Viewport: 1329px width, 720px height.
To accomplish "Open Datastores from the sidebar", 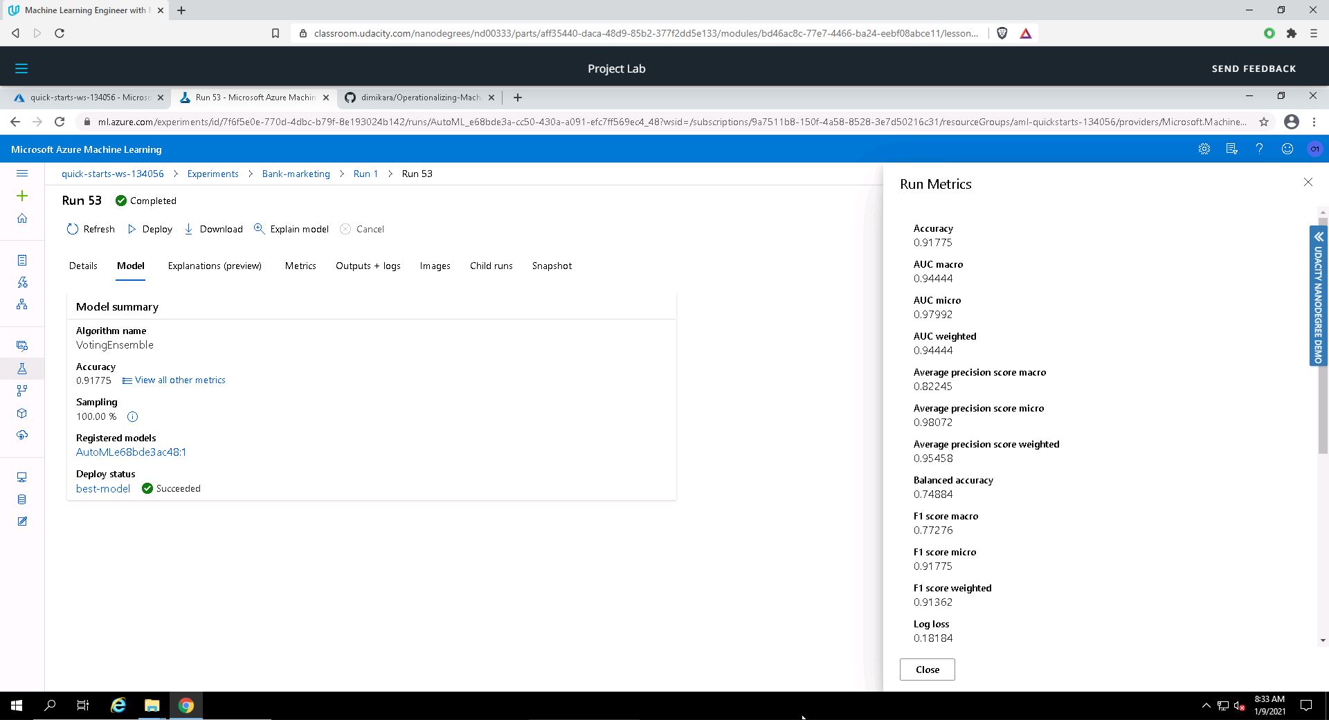I will tap(22, 499).
